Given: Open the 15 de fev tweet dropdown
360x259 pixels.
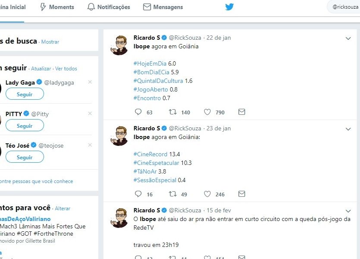Looking at the screenshot, I should tap(348, 211).
